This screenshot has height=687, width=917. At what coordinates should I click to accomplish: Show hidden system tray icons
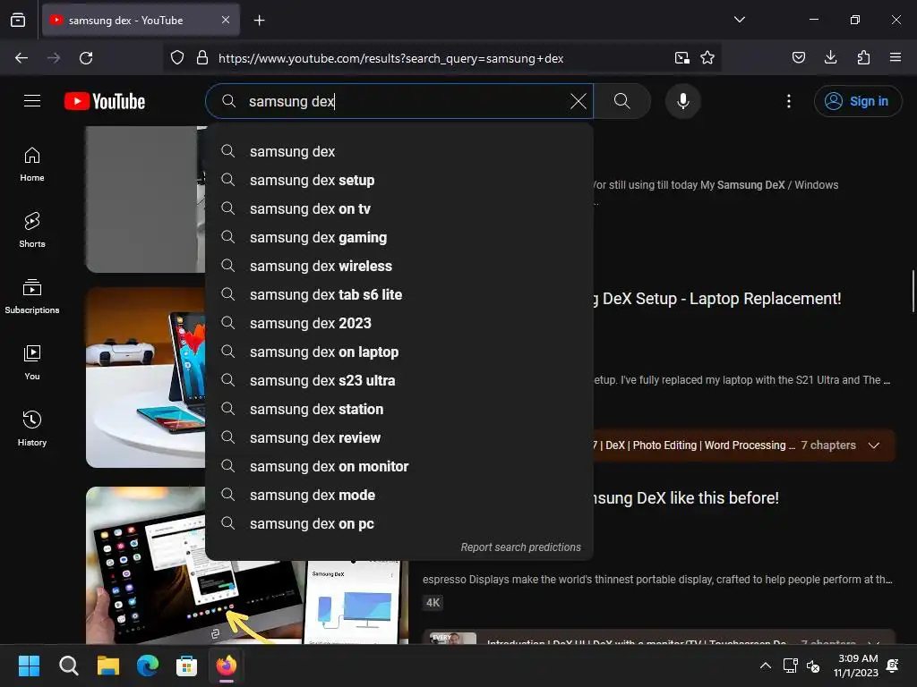point(765,666)
